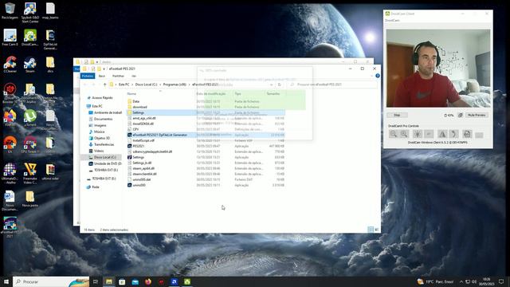Screen dimensions: 510x287
Task: Open the Free Cam 8 desktop shortcut
Action: click(x=10, y=37)
